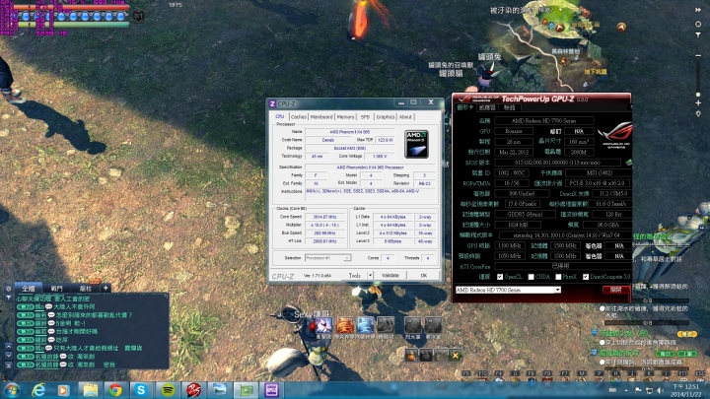Switch to the Memory tab in CPU-Z
Image resolution: width=710 pixels, height=399 pixels.
[345, 116]
